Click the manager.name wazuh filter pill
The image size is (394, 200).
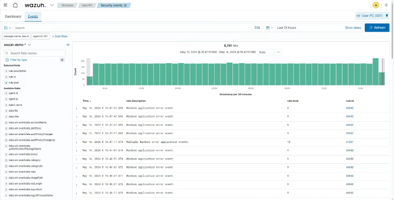coord(16,36)
